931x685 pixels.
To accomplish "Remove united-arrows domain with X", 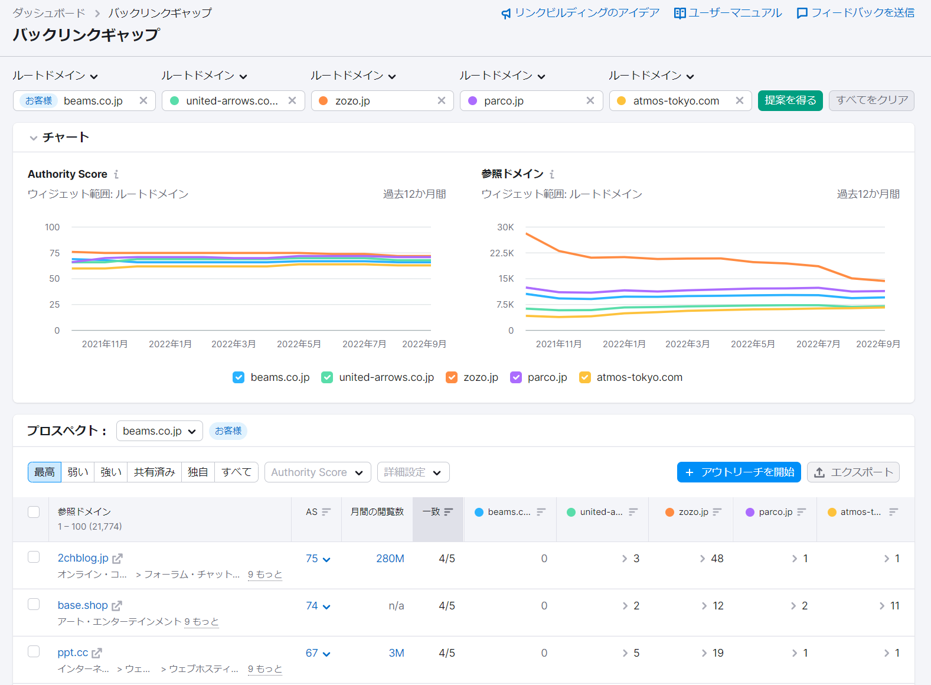I will tap(292, 100).
